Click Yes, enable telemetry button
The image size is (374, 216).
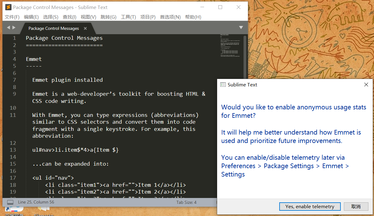tap(310, 206)
